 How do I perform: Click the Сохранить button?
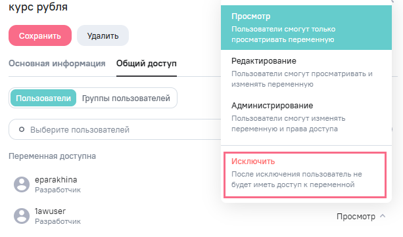click(x=40, y=35)
